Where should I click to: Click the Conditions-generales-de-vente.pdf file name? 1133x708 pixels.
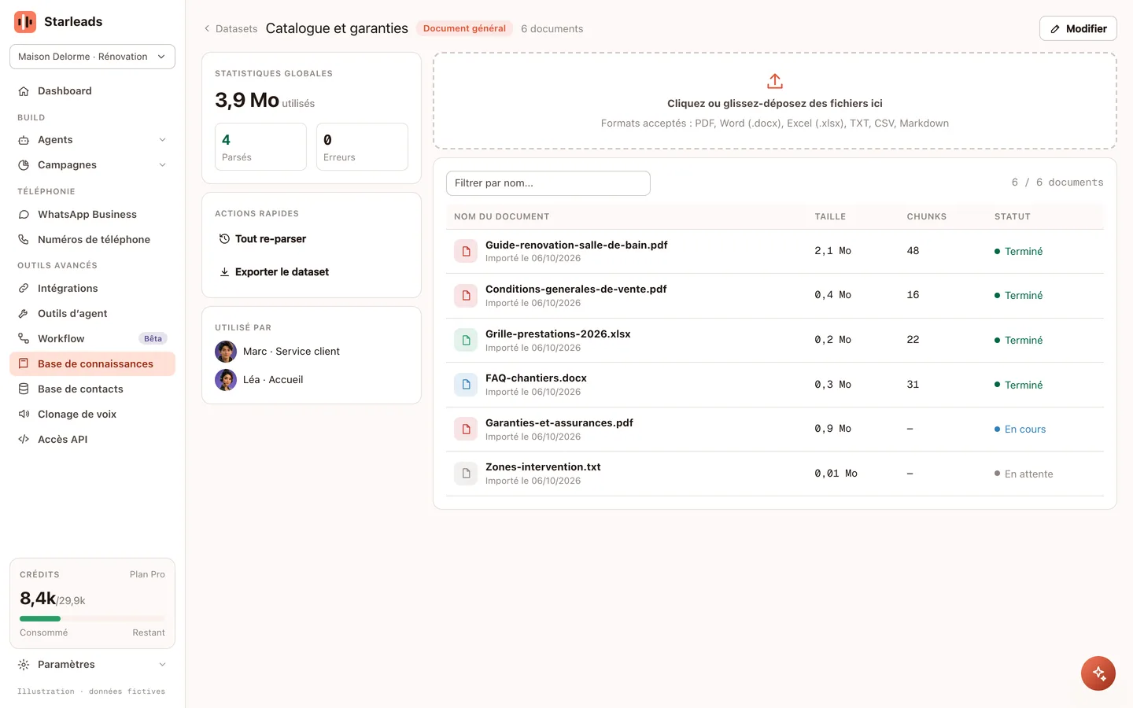click(576, 289)
